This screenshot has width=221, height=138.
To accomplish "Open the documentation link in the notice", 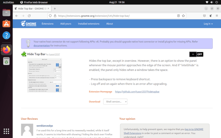I will click(x=42, y=46).
